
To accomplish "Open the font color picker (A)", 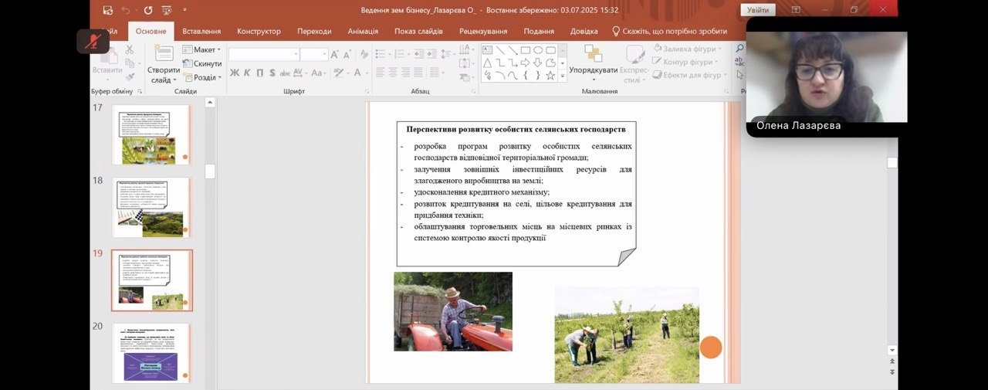I will tap(358, 73).
